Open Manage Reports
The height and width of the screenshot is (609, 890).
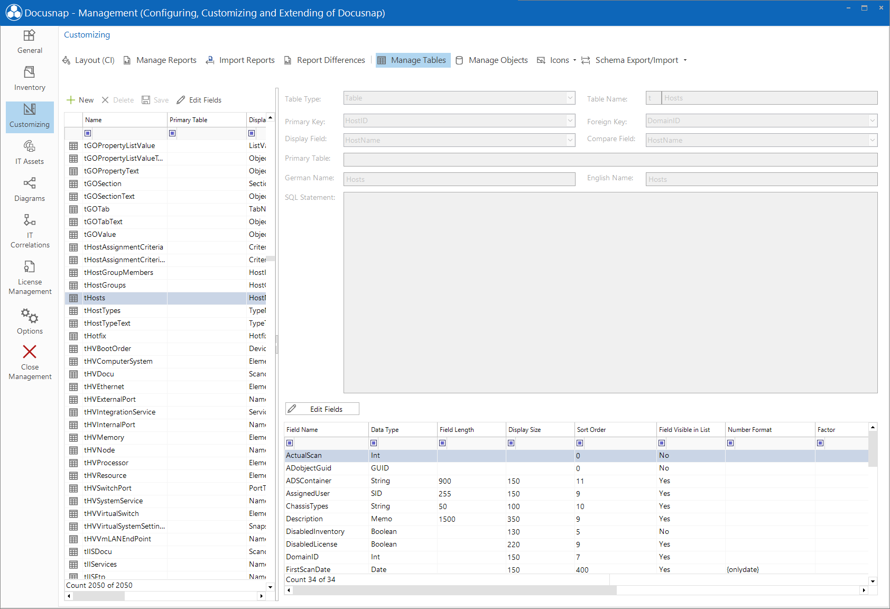(x=160, y=60)
